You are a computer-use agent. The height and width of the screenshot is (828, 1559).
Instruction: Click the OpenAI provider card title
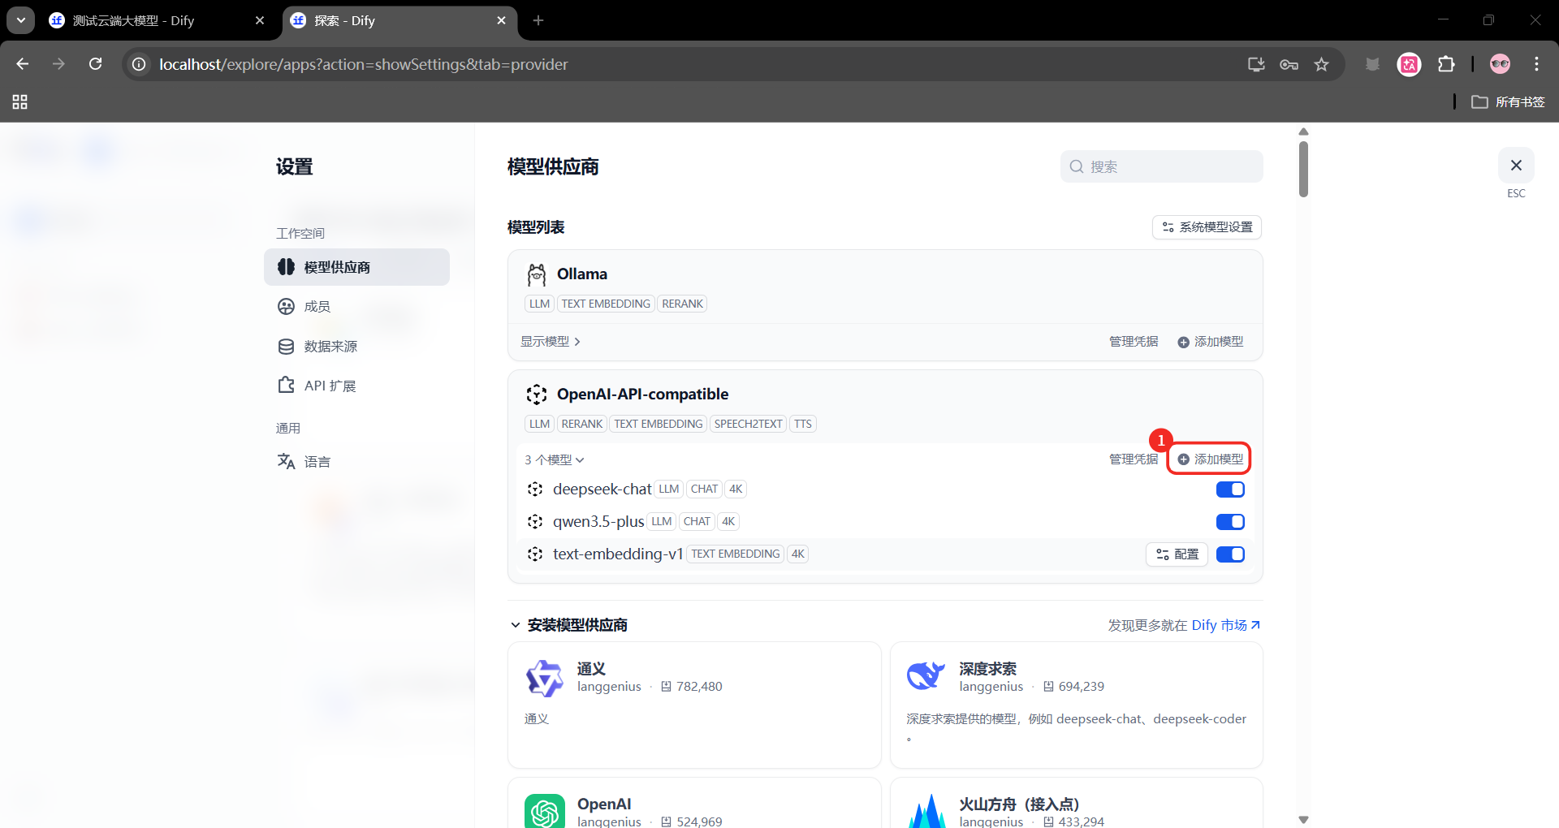(604, 804)
